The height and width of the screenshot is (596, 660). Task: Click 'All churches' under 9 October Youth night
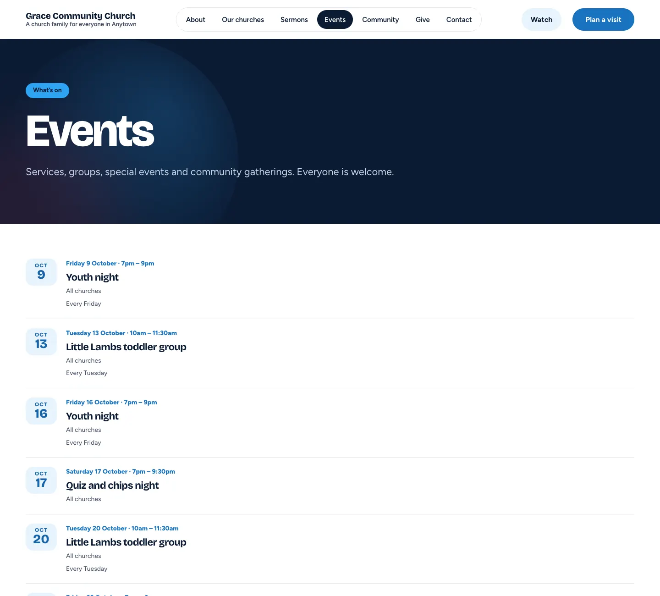(83, 291)
